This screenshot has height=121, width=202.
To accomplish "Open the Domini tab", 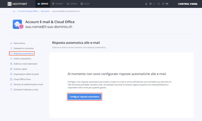I will pyautogui.click(x=58, y=4).
